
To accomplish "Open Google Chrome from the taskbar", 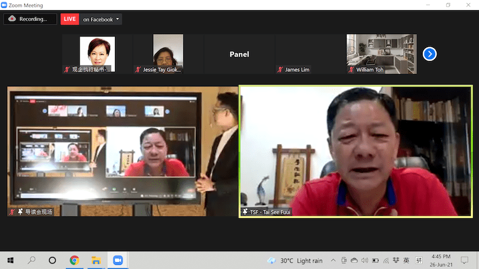I will coord(74,261).
